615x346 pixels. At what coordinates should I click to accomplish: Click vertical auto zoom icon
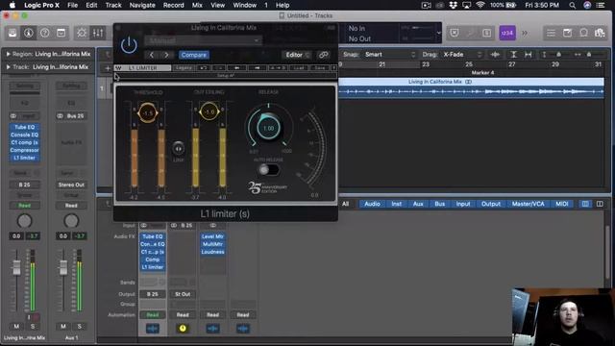tap(513, 55)
